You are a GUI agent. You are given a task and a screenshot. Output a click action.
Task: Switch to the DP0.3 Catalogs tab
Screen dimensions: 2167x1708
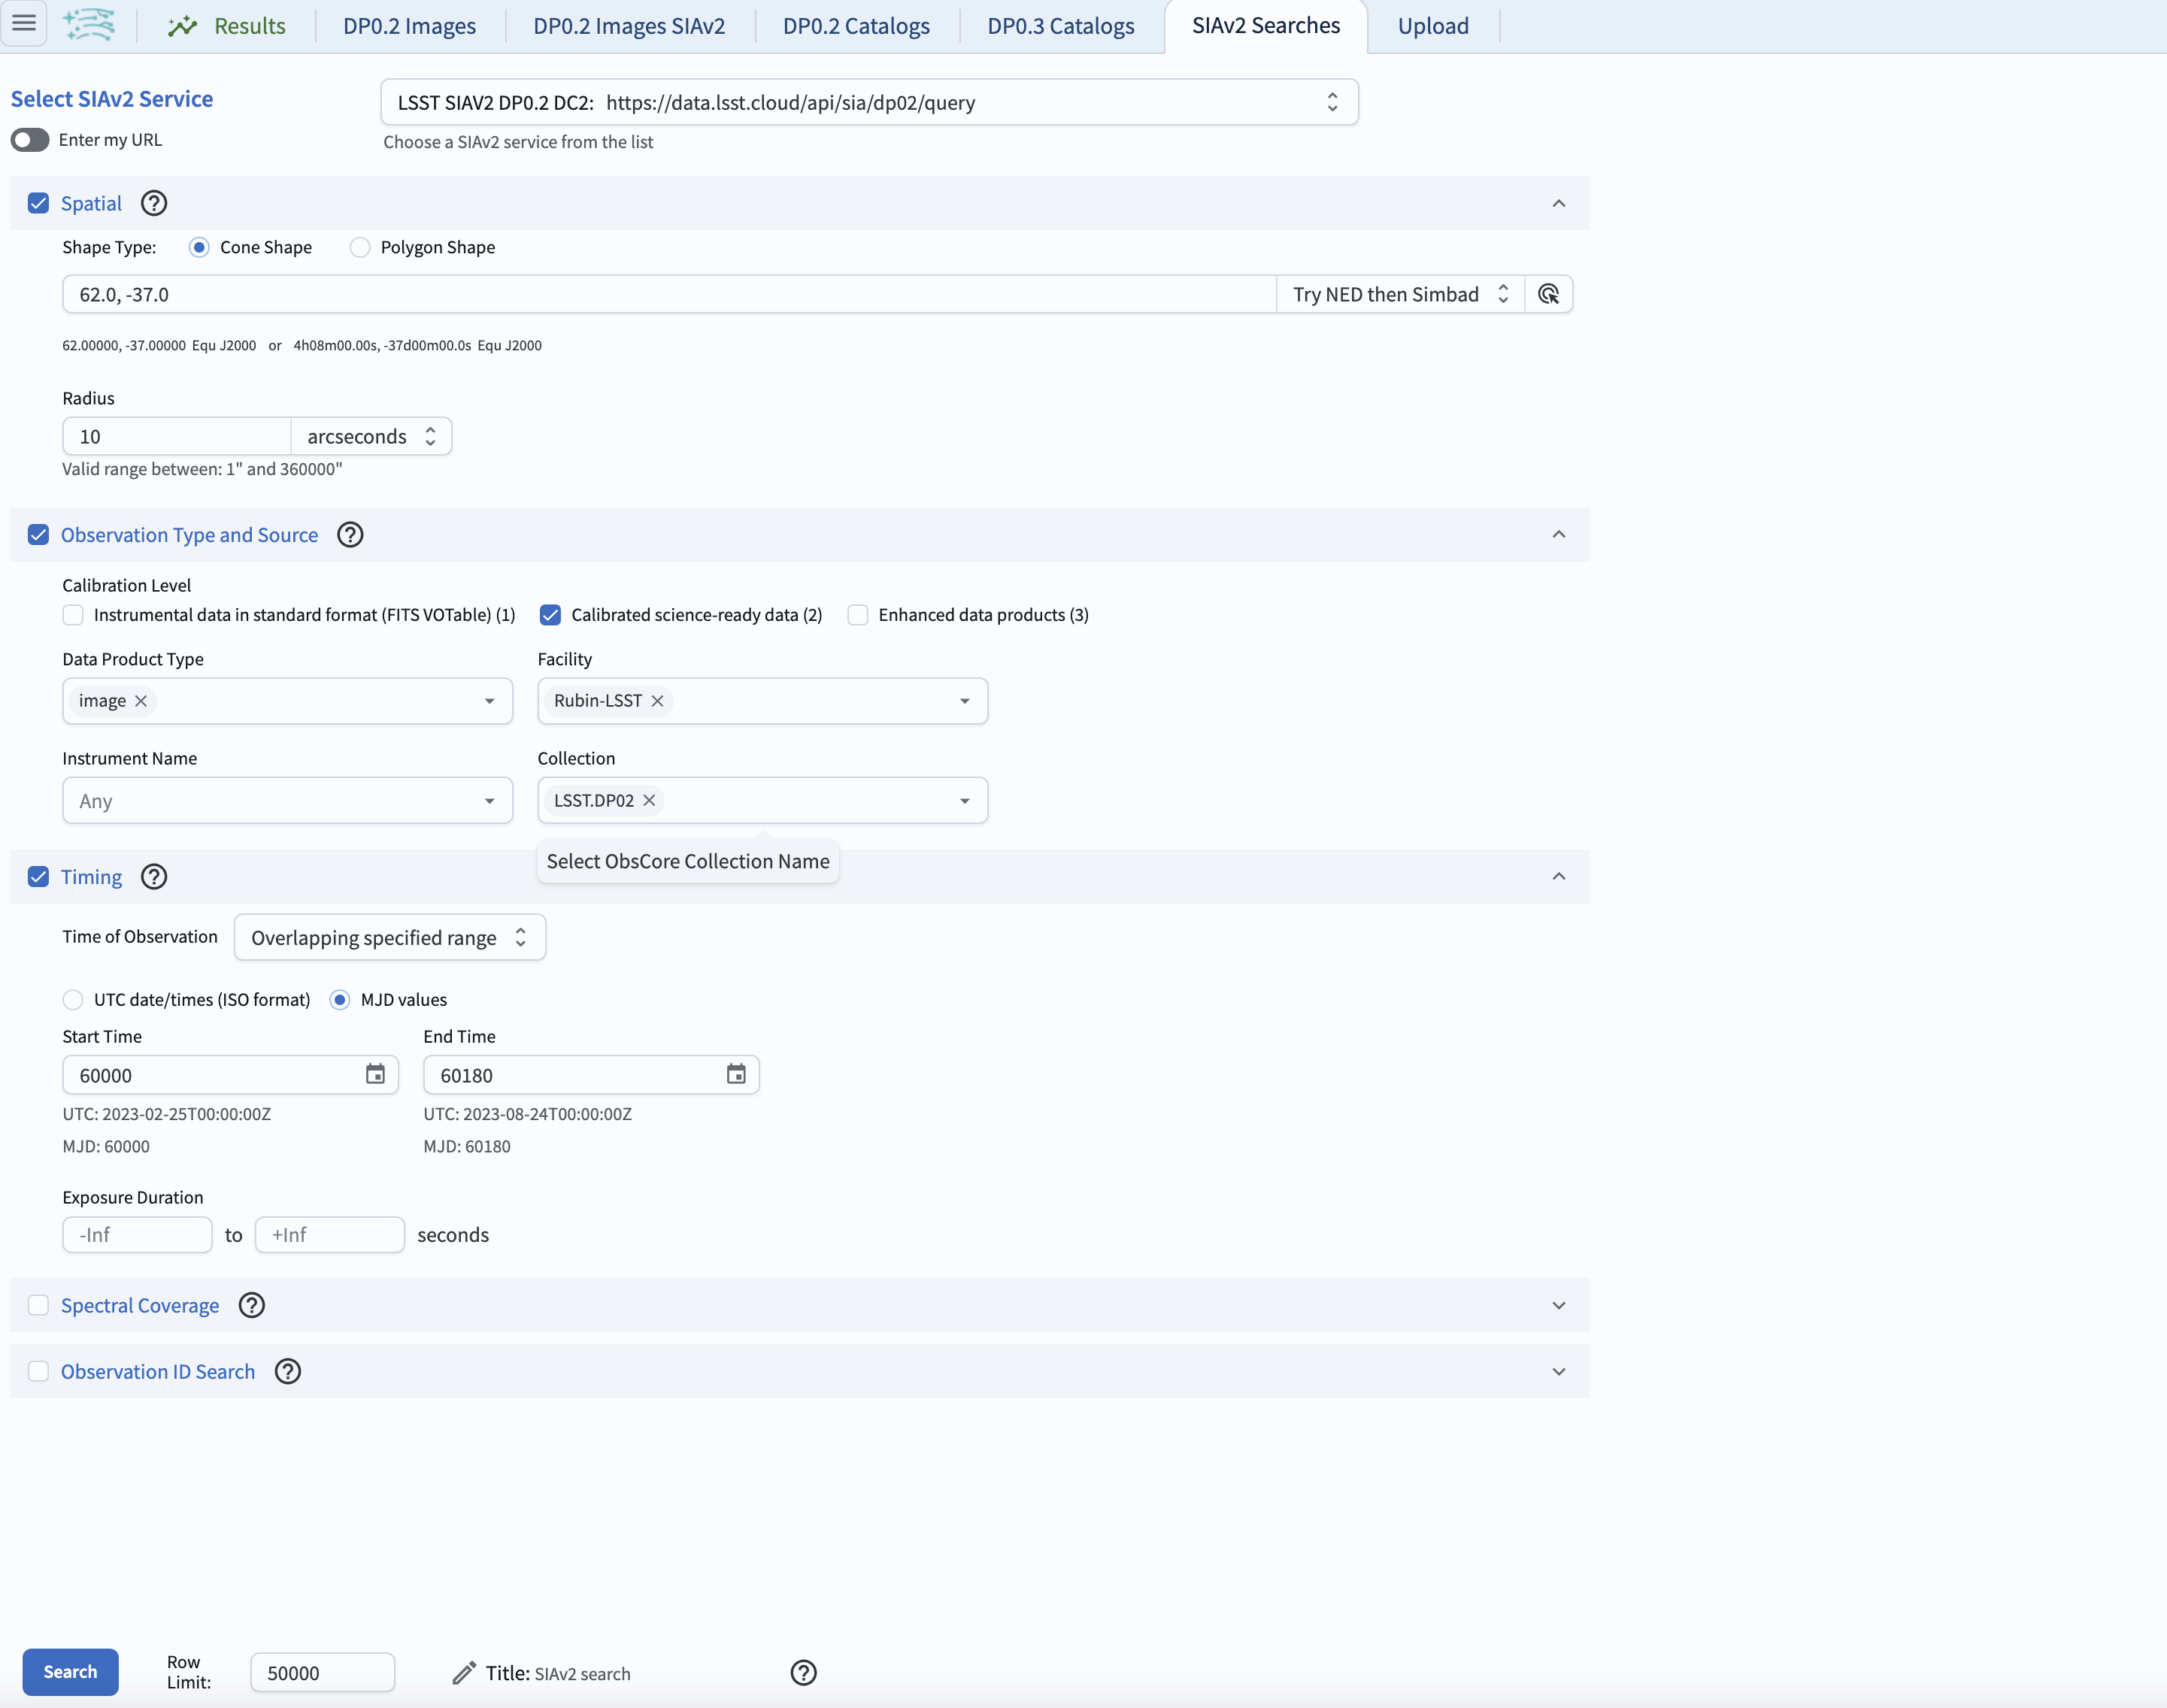(x=1060, y=25)
